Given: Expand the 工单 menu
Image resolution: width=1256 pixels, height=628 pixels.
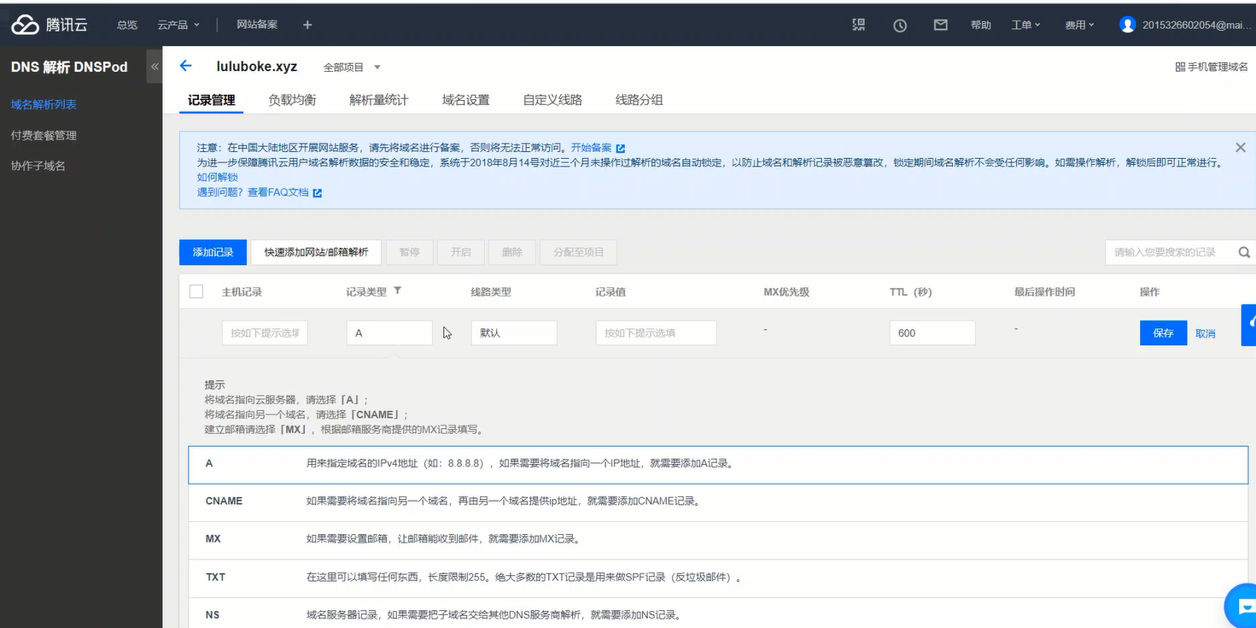Looking at the screenshot, I should (1025, 25).
